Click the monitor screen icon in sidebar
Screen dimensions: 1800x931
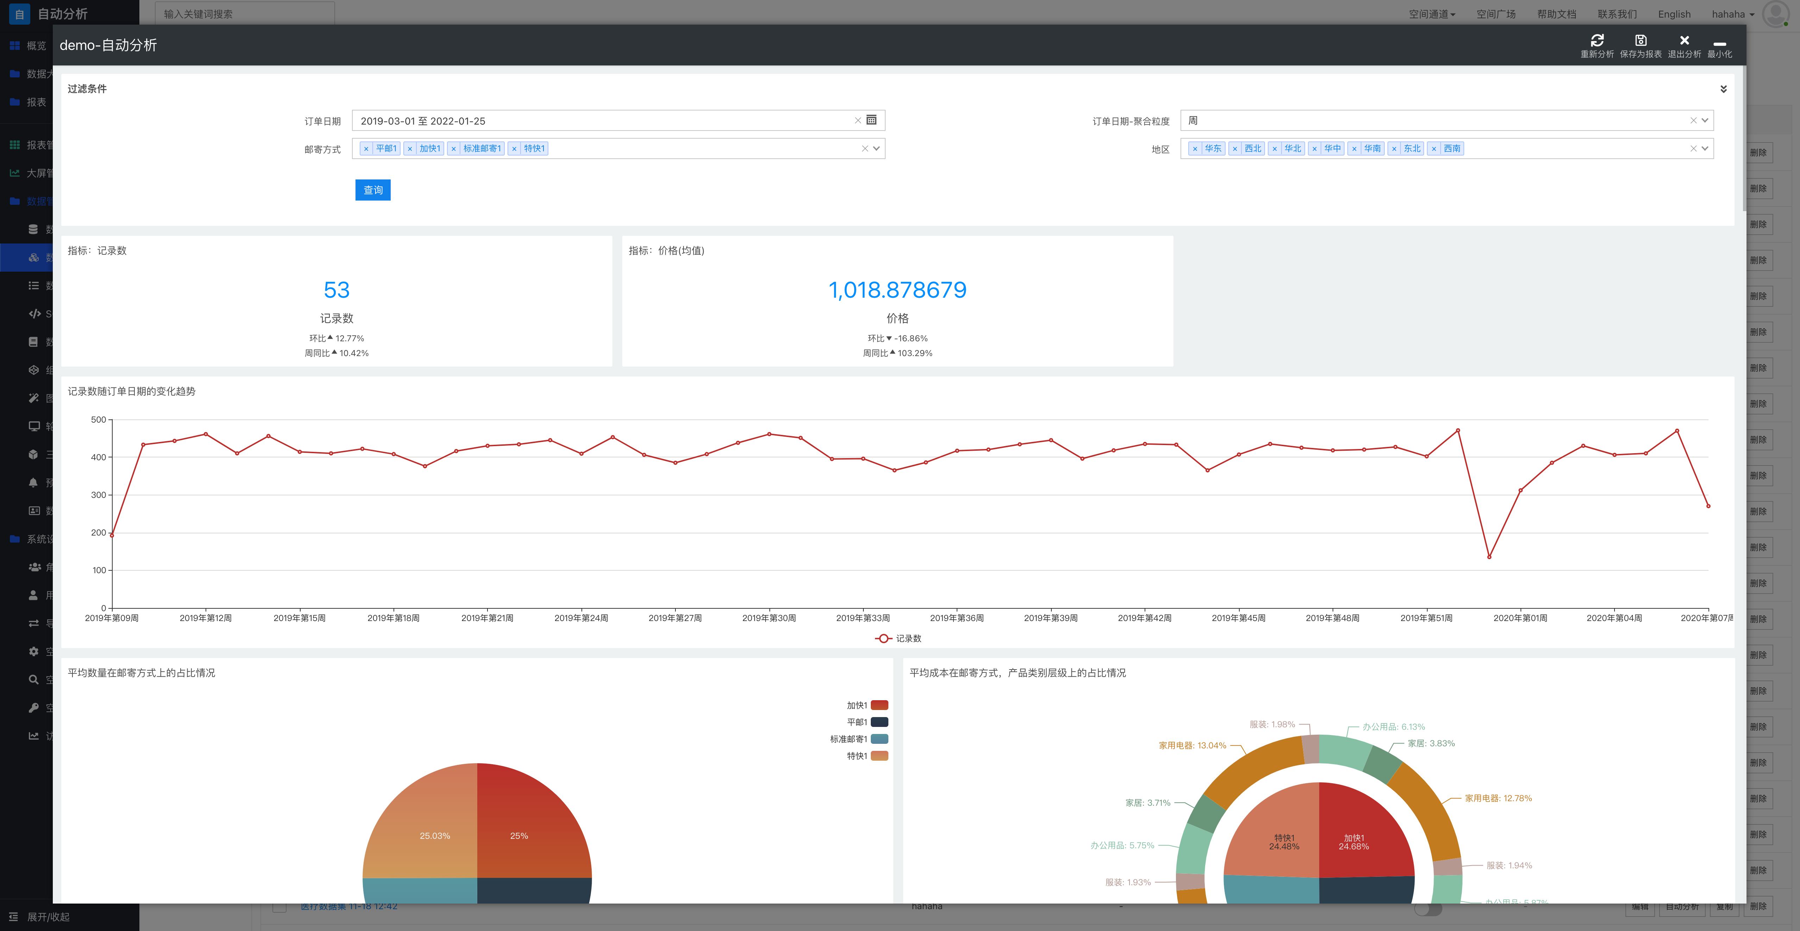click(33, 426)
